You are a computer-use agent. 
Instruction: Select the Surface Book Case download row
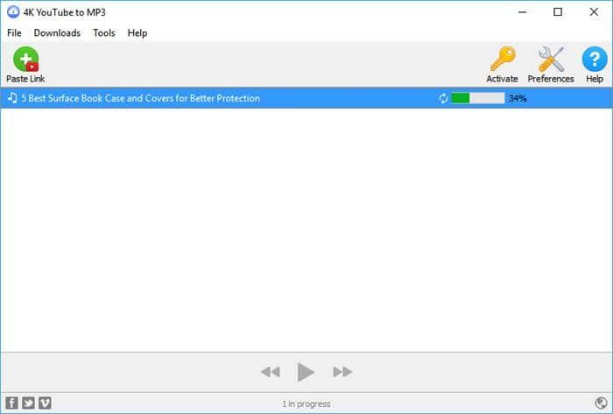[306, 98]
